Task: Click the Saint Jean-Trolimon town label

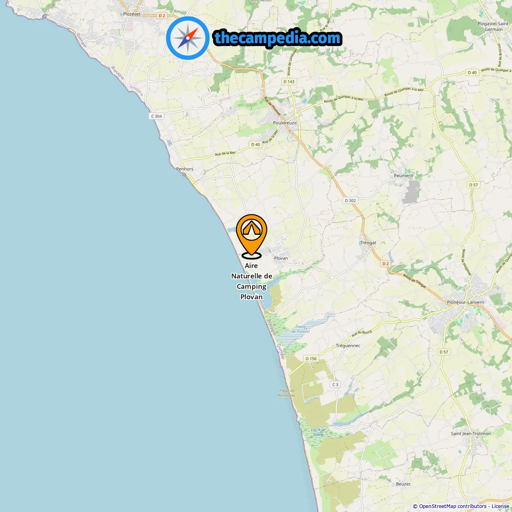Action: (471, 434)
